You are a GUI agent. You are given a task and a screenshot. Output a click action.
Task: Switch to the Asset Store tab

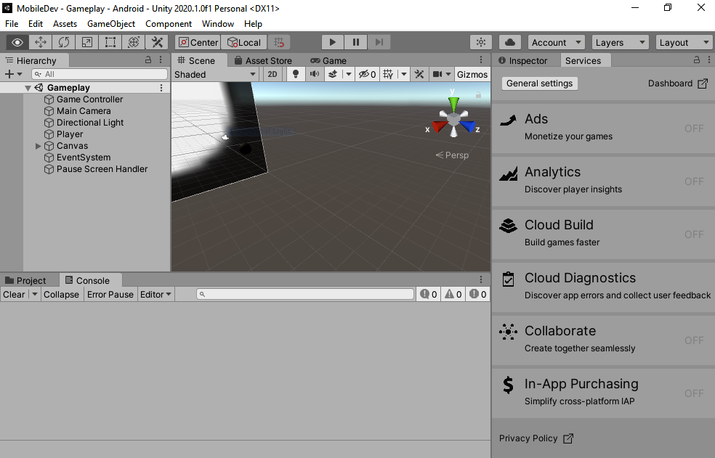[x=263, y=61]
